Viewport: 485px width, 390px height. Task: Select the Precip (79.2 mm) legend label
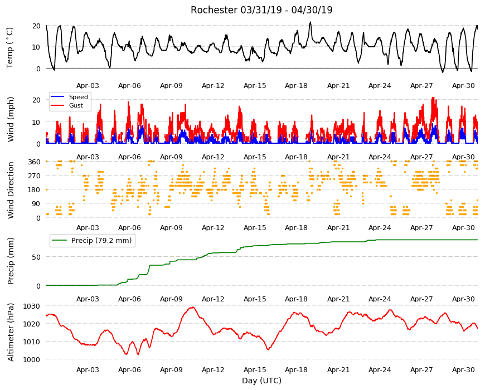click(x=101, y=241)
